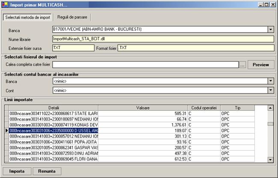Image resolution: width=278 pixels, height=178 pixels.
Task: Switch to Reguli de parsare tab
Action: pyautogui.click(x=72, y=17)
